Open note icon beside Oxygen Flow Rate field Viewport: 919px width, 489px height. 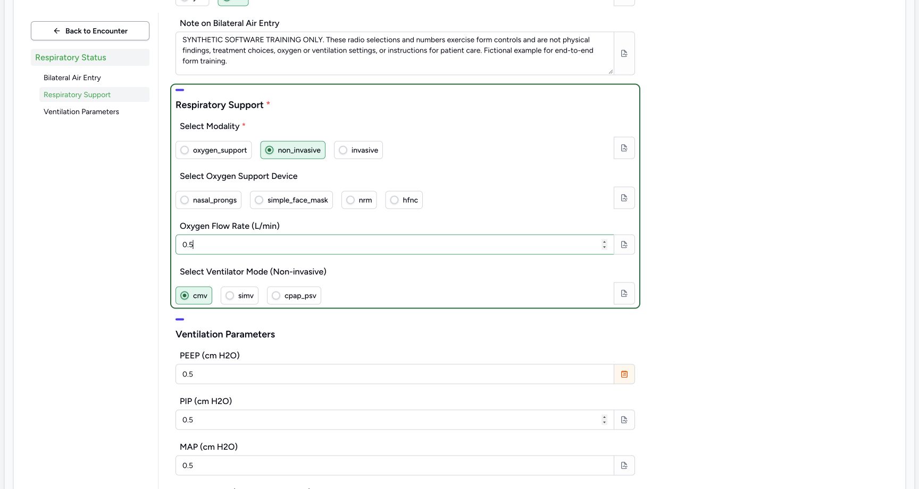coord(624,245)
